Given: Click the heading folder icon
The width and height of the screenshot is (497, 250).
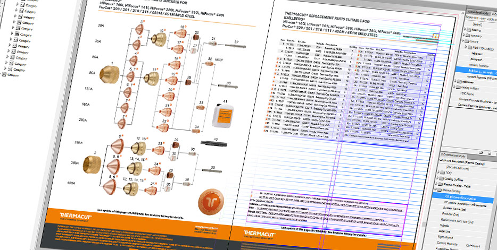Looking at the screenshot, I should (x=469, y=30).
